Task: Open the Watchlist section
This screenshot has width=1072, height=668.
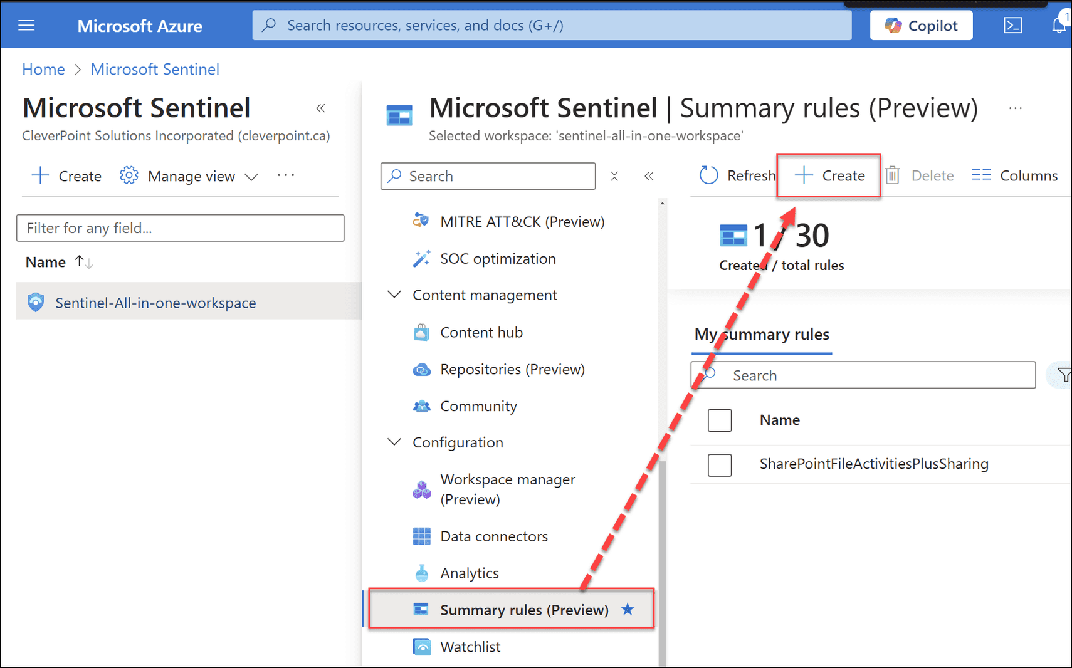Action: coord(470,646)
